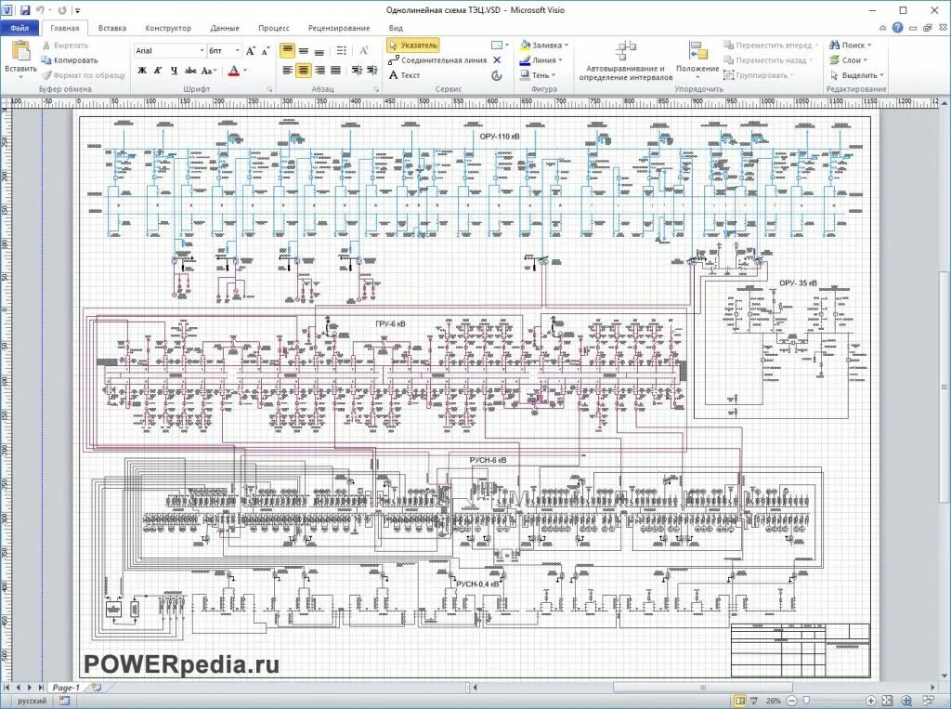Open the Вид ribbon tab
Viewport: 951px width, 709px height.
coord(396,28)
